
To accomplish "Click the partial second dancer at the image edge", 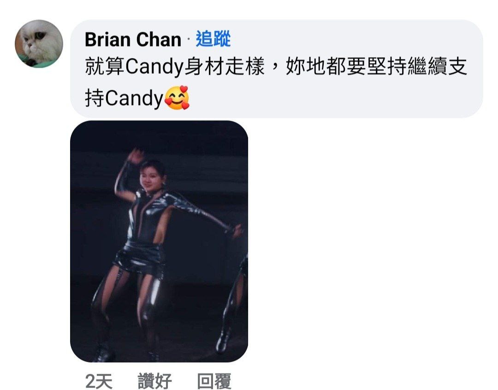I will [233, 301].
